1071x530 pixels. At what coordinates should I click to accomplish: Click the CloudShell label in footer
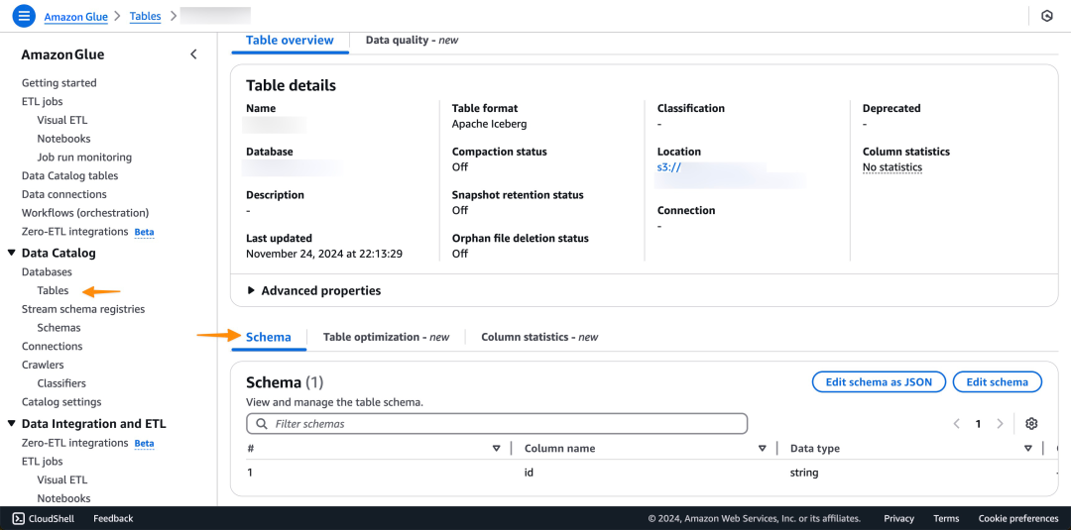coord(52,518)
